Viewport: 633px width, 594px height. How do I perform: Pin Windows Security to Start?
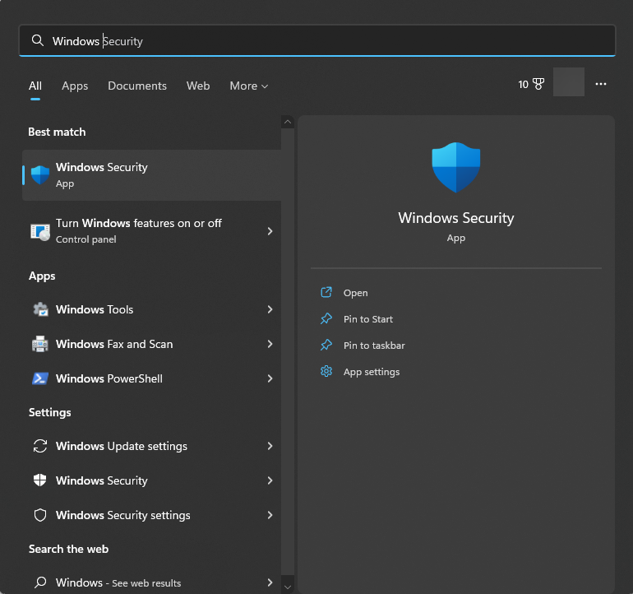pyautogui.click(x=367, y=319)
